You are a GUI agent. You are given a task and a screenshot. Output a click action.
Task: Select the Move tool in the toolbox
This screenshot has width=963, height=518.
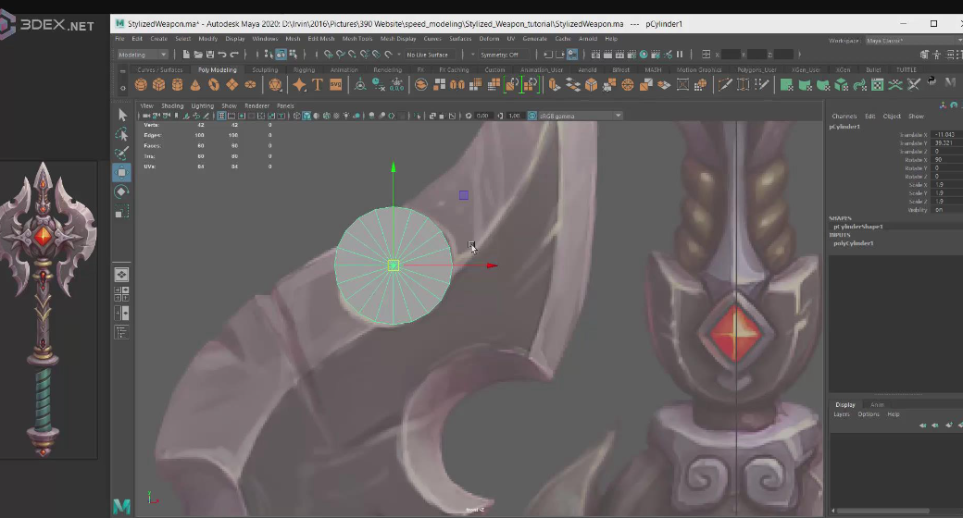pyautogui.click(x=121, y=172)
